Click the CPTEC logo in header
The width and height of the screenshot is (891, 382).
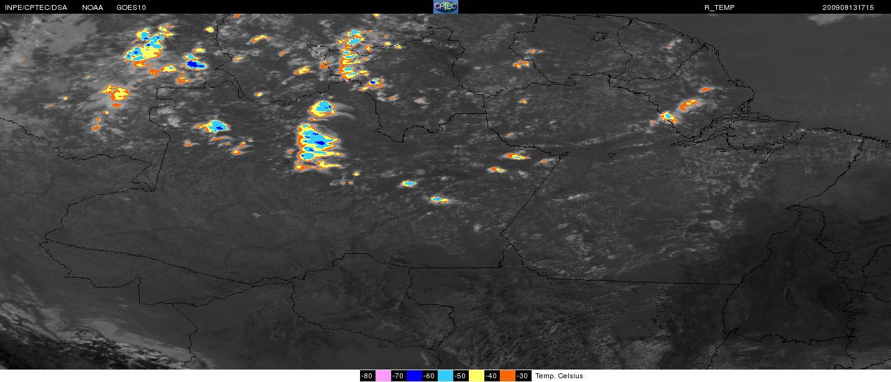pos(445,7)
